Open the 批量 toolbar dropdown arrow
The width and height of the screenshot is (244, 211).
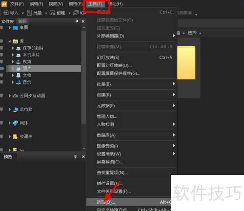[46, 13]
